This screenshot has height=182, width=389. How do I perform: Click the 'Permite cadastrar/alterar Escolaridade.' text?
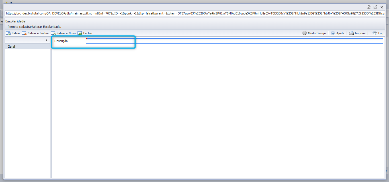(x=34, y=27)
